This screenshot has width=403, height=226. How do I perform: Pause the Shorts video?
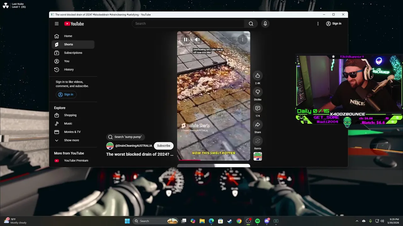pyautogui.click(x=185, y=40)
